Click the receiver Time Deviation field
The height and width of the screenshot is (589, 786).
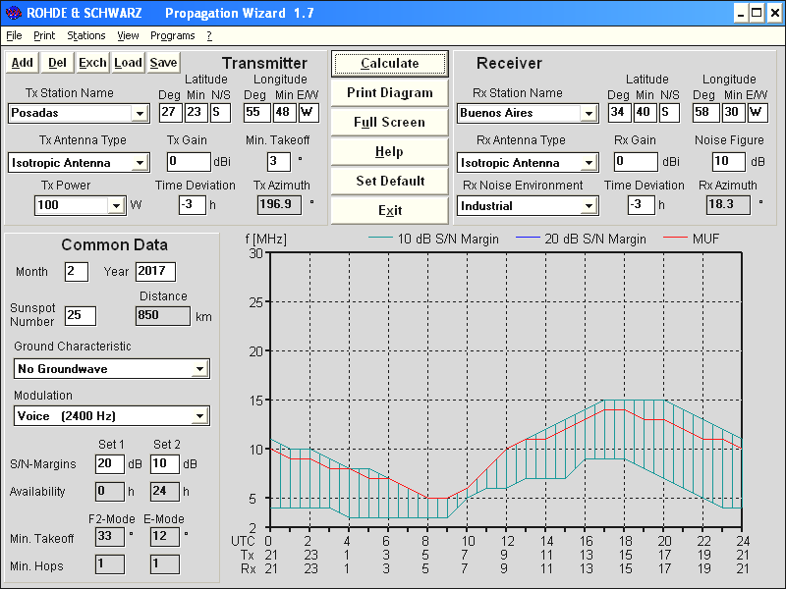tap(642, 205)
